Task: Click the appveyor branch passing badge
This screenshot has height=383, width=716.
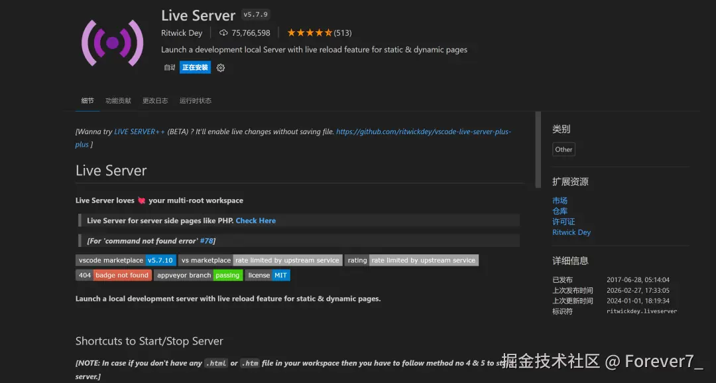Action: point(198,275)
